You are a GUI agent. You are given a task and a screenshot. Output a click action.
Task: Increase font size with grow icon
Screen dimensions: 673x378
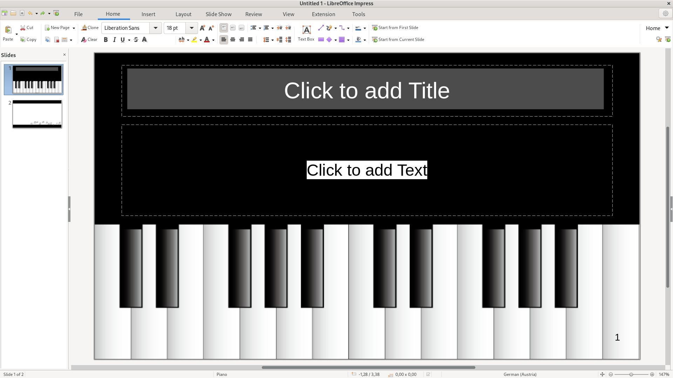click(202, 28)
